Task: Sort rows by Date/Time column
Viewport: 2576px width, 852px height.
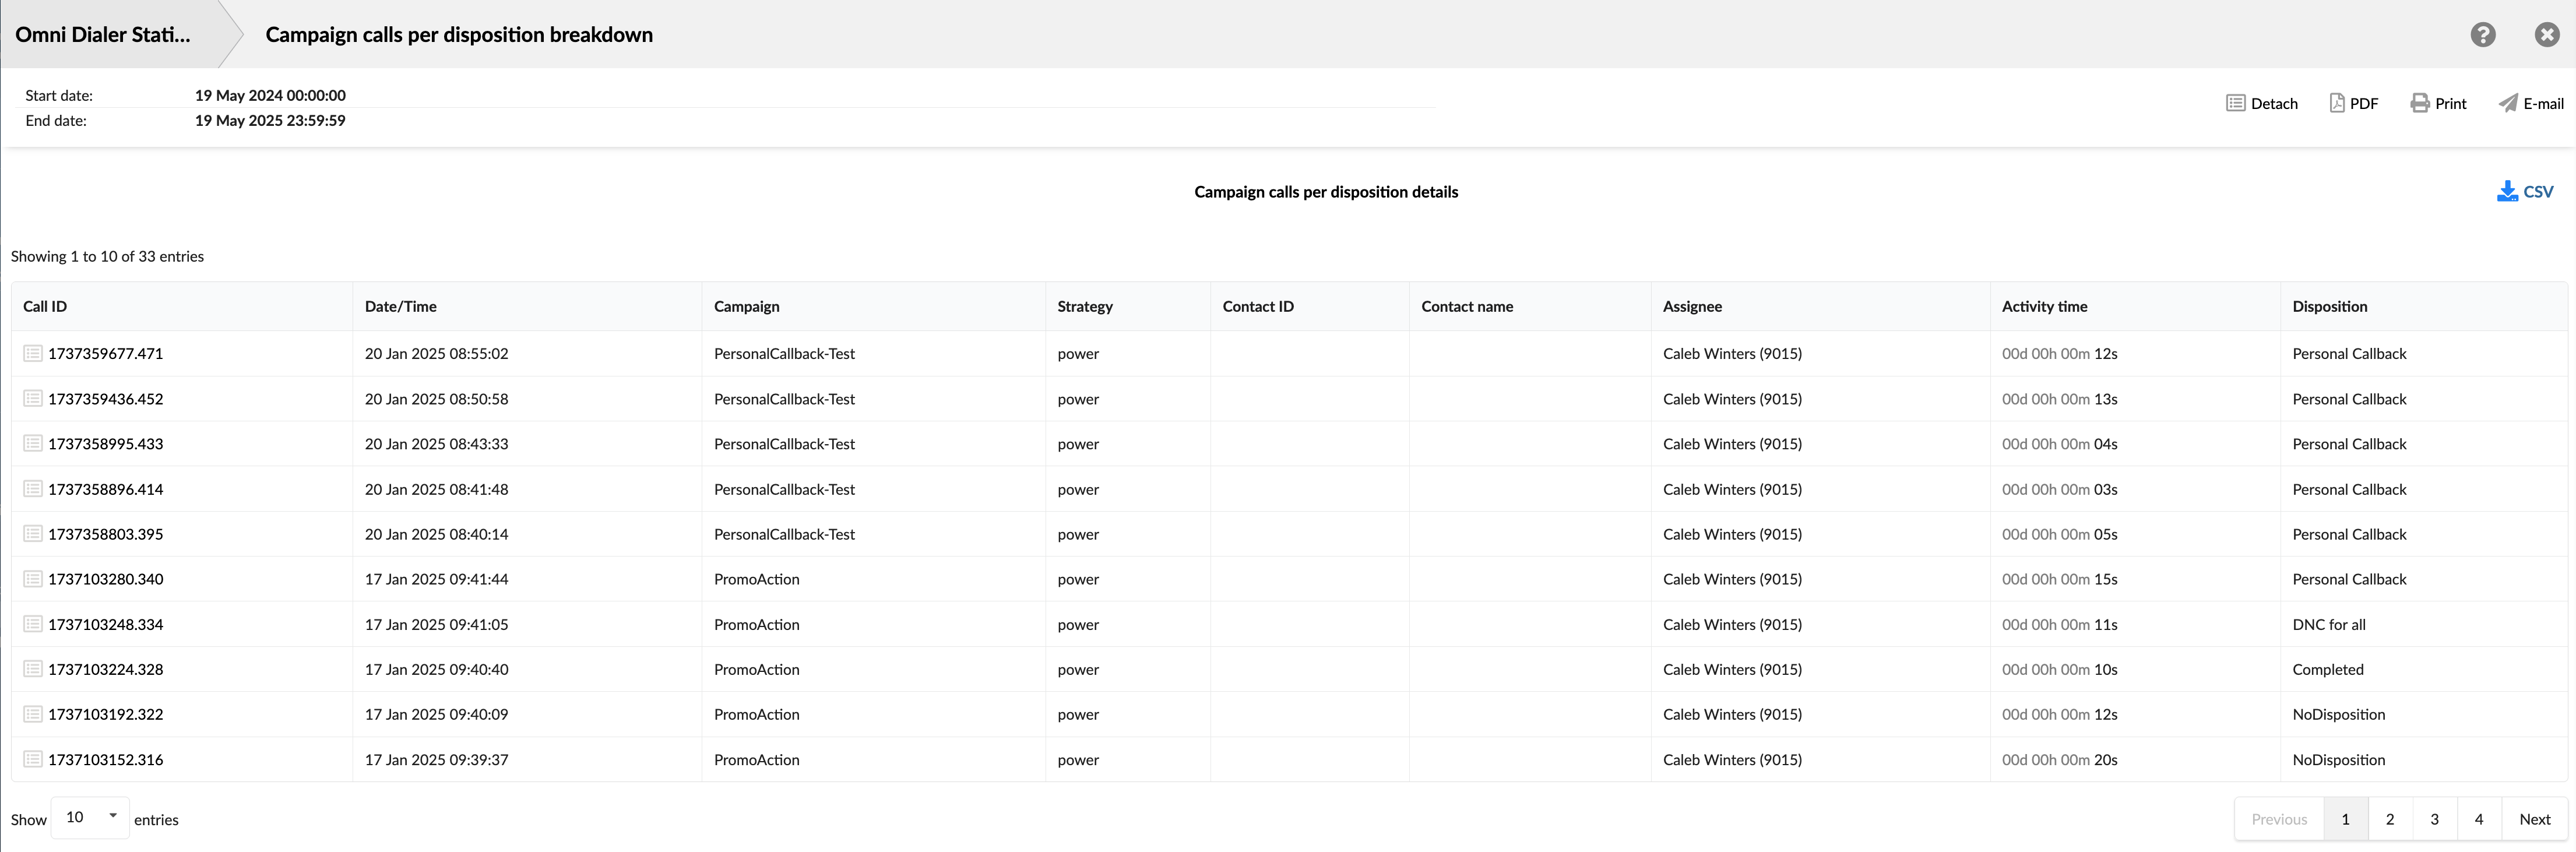Action: click(x=400, y=306)
